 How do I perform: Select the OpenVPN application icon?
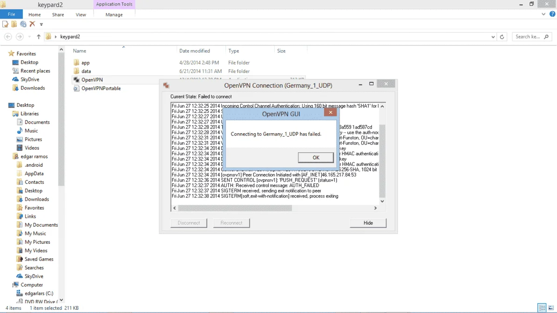point(76,80)
